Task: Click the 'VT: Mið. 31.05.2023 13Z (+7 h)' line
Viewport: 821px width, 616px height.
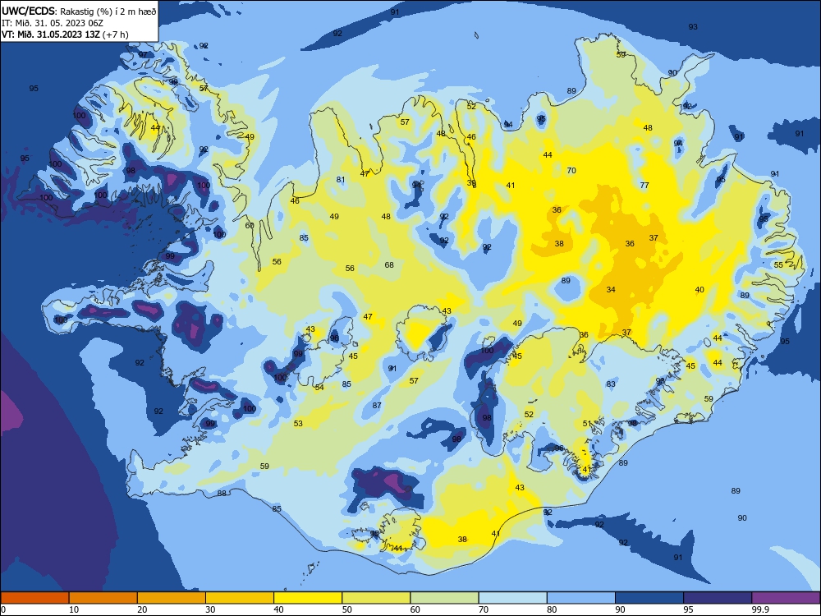Action: [x=65, y=34]
